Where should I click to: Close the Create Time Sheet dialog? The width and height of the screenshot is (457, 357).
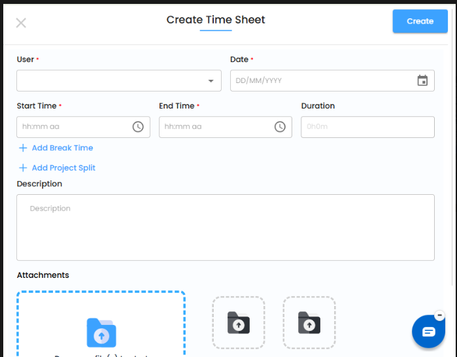pos(21,23)
